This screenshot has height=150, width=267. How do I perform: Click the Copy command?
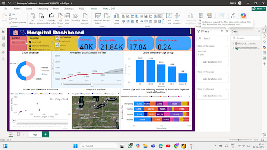point(13,18)
